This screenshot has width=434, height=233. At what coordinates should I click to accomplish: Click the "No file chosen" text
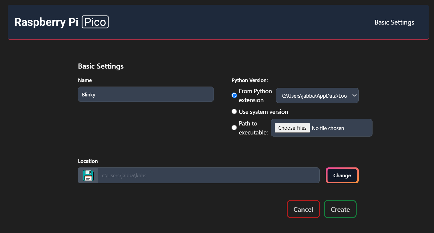[x=328, y=128]
